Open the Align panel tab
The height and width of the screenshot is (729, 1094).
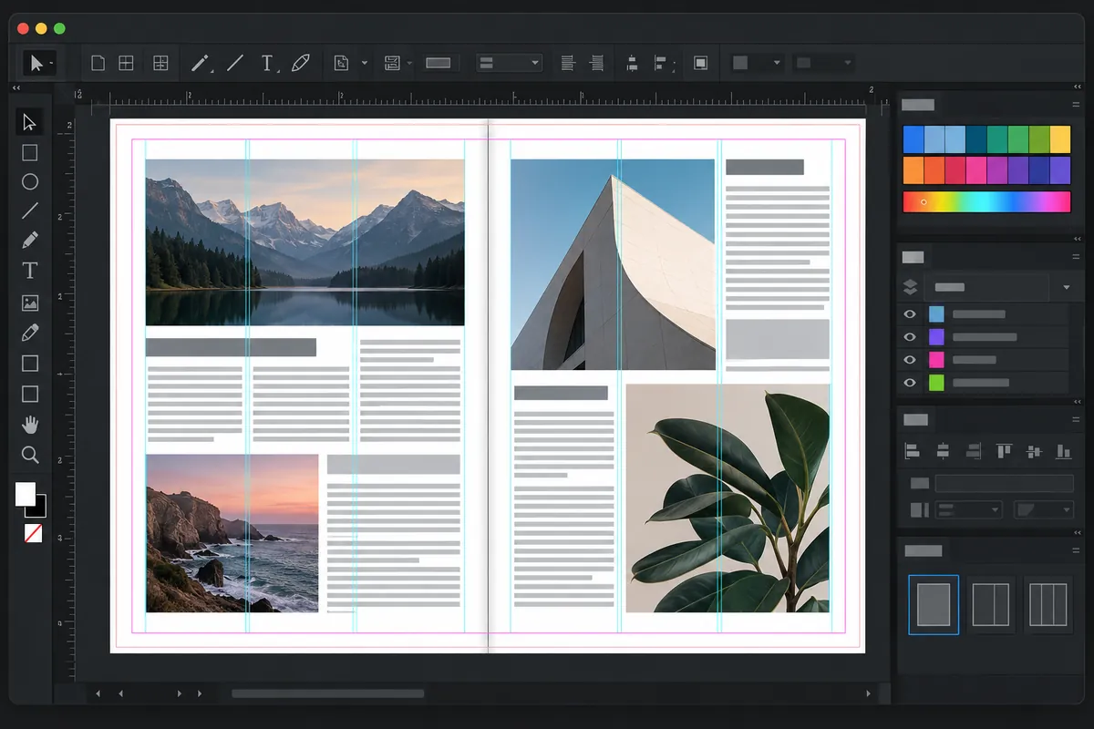pos(915,419)
